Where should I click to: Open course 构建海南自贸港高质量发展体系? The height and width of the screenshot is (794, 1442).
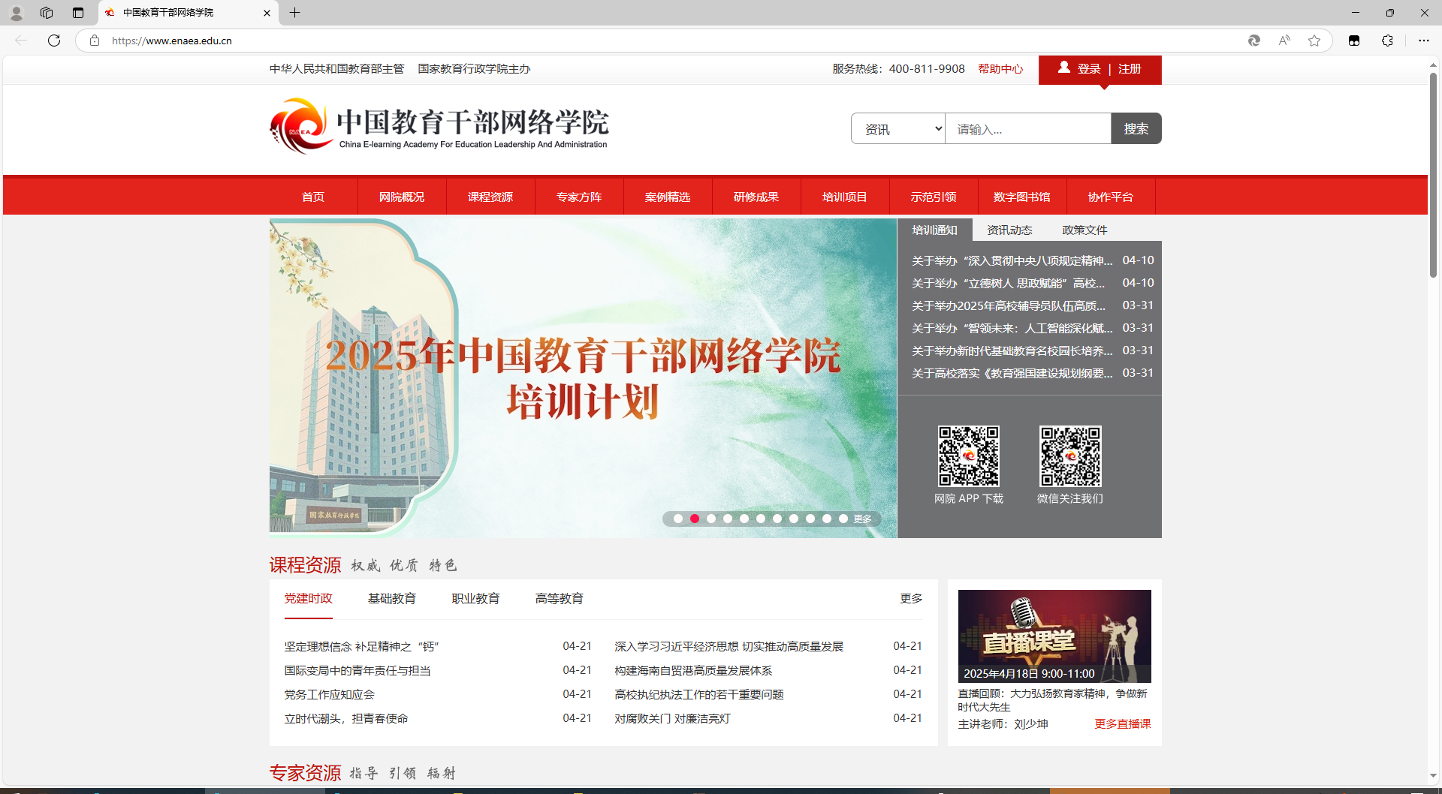(x=693, y=670)
